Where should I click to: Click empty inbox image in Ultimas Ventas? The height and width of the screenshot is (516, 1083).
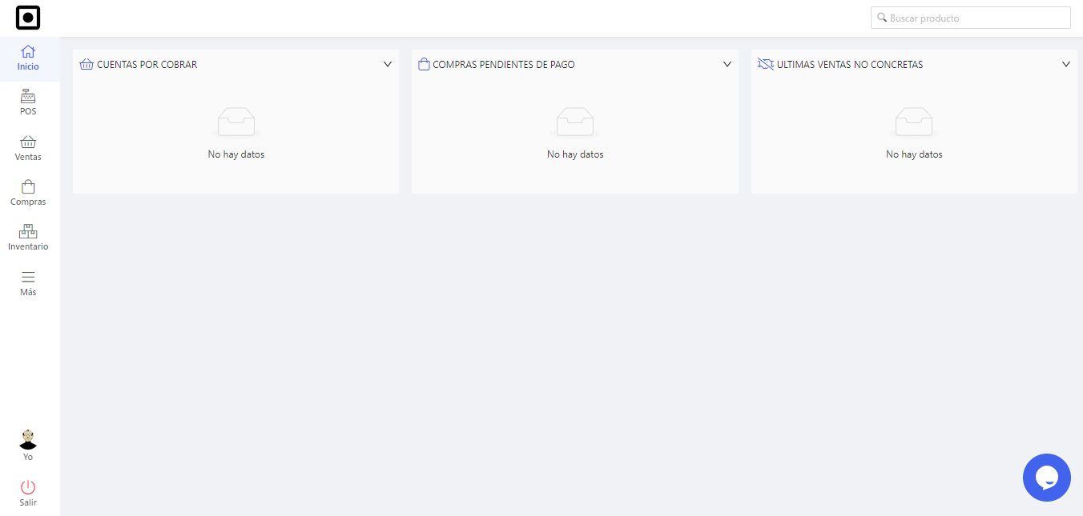914,122
